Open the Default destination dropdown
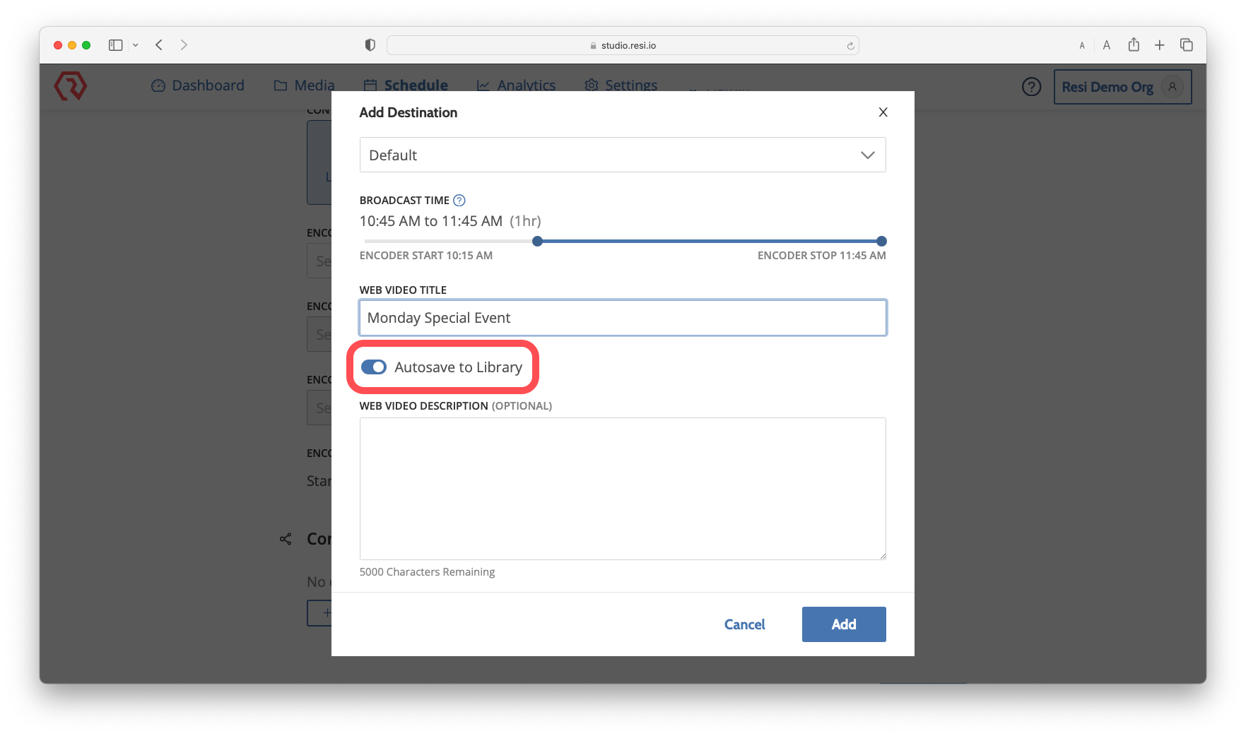Screen dimensions: 1246x736 tap(622, 155)
